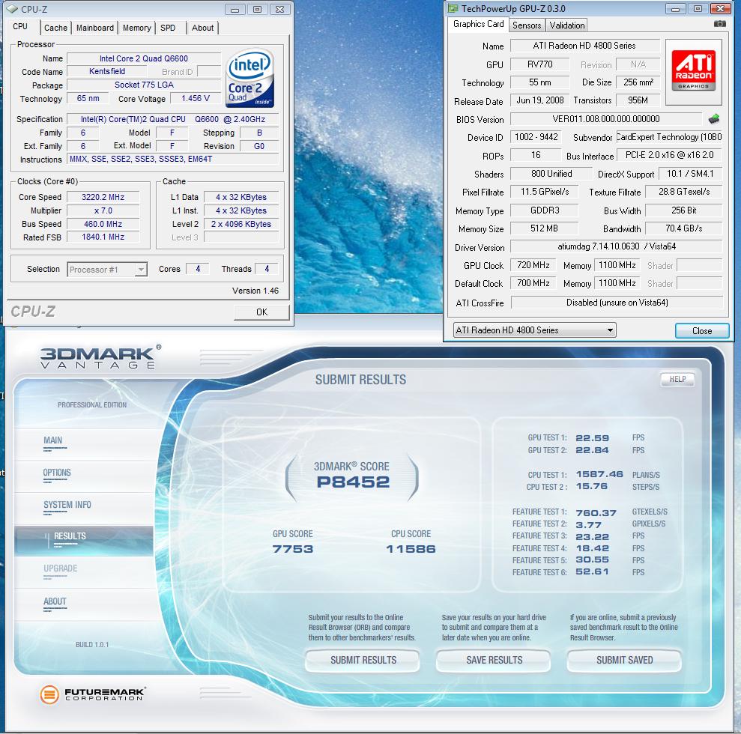Click the GPU-Z screenshot camera icon
741x734 pixels.
pyautogui.click(x=719, y=23)
